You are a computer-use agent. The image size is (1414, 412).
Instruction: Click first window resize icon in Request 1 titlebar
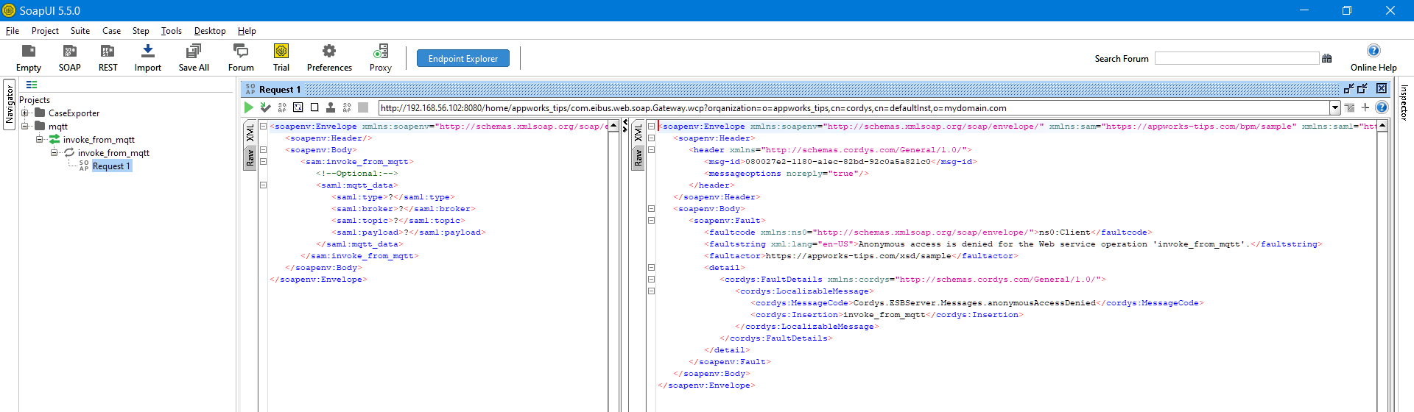(x=1349, y=88)
